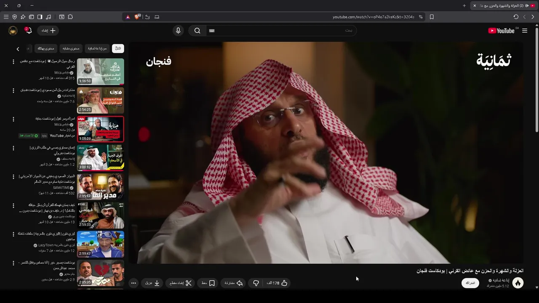
Task: Click the video player to pause
Action: (326, 152)
